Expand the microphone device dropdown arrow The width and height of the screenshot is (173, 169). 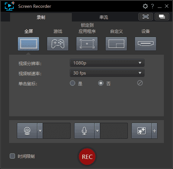97,131
